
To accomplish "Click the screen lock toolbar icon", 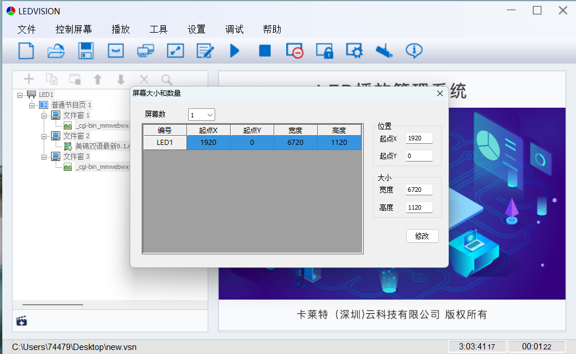I will 325,51.
